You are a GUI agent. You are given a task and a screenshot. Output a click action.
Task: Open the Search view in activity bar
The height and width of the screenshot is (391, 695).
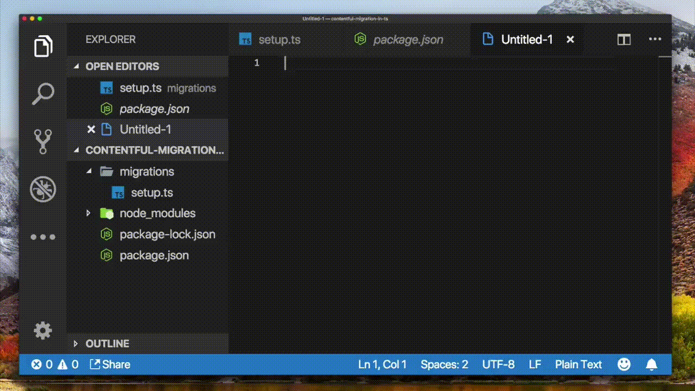[43, 93]
